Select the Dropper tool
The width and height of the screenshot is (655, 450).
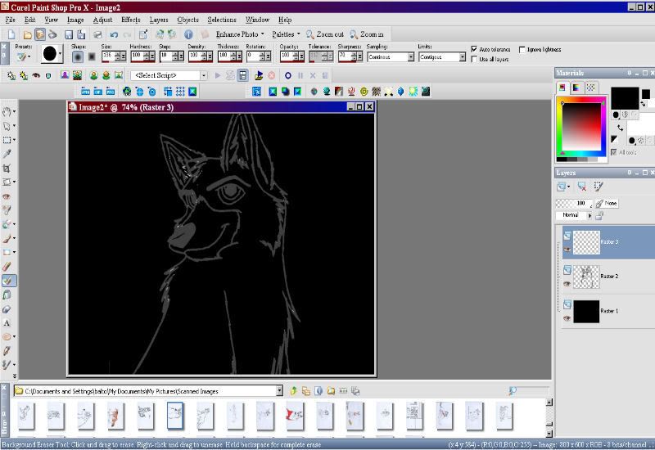[x=7, y=154]
